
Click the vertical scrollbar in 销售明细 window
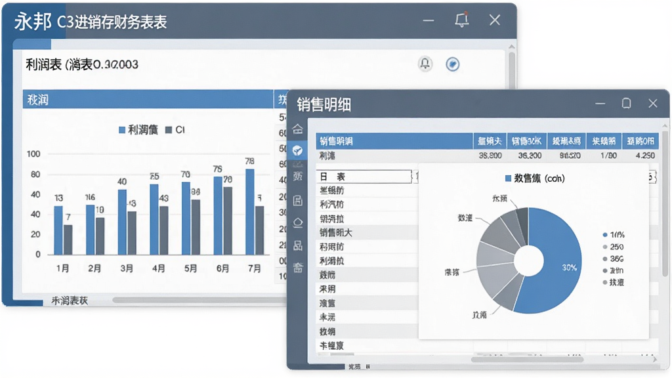point(665,203)
